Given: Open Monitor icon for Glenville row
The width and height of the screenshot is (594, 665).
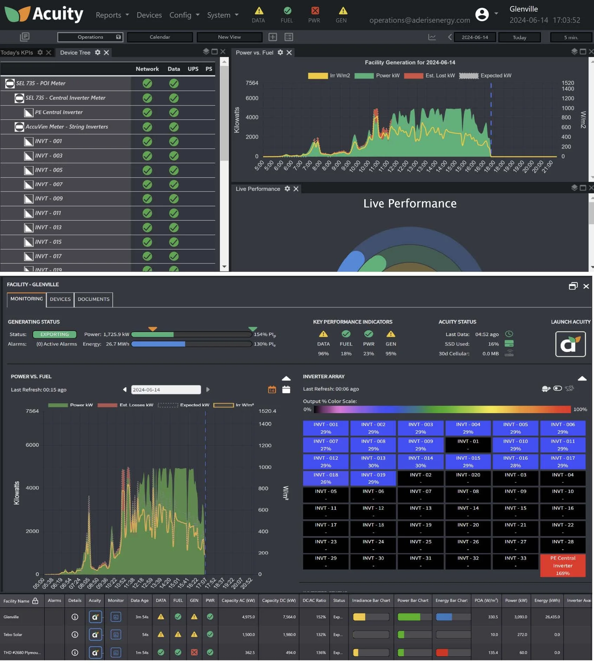Looking at the screenshot, I should tap(116, 617).
